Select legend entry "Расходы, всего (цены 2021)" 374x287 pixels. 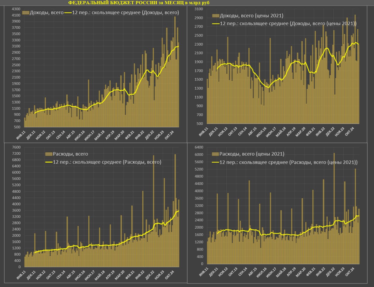click(252, 154)
